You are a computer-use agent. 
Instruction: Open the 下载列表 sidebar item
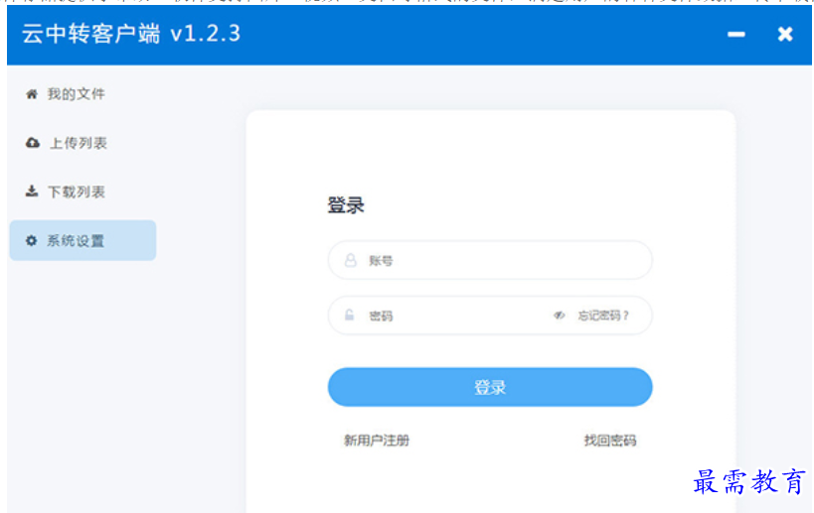click(x=82, y=192)
